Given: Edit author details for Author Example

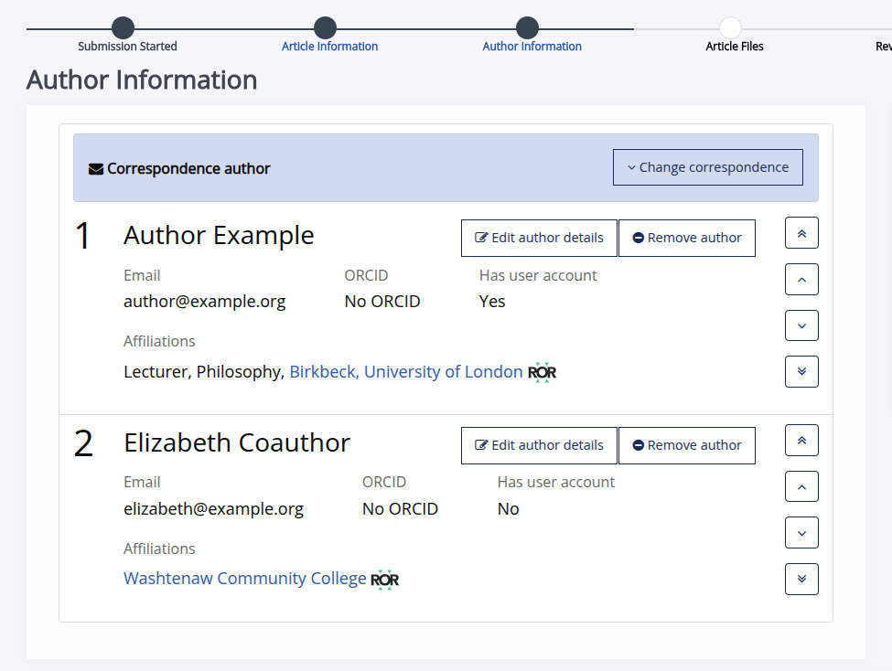Looking at the screenshot, I should 539,238.
